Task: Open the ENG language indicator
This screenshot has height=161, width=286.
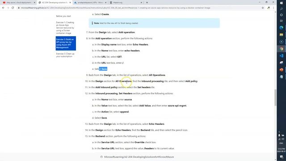Action: pyautogui.click(x=281, y=143)
